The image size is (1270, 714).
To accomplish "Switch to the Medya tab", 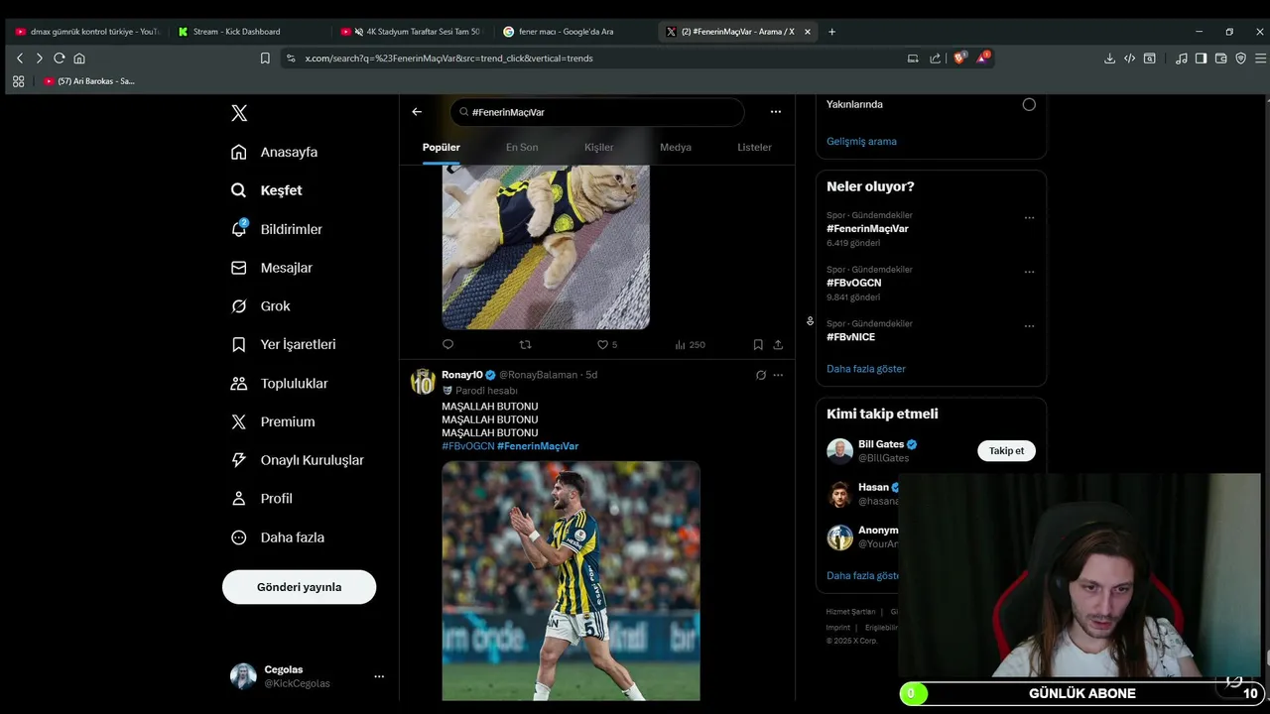I will click(676, 147).
